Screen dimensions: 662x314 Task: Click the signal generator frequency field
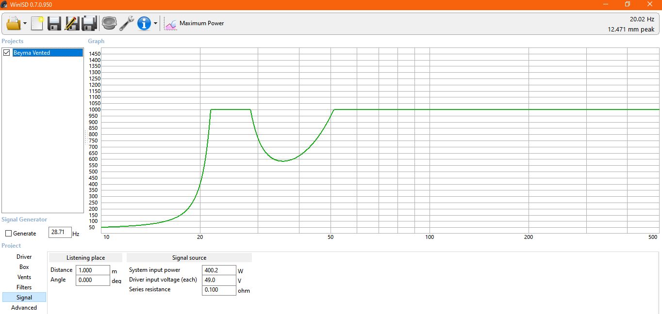60,232
